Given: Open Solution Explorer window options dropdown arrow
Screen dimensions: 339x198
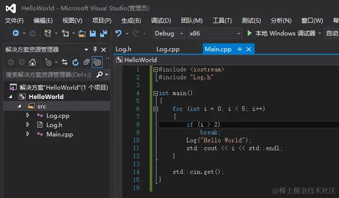Looking at the screenshot, I should tap(86, 50).
